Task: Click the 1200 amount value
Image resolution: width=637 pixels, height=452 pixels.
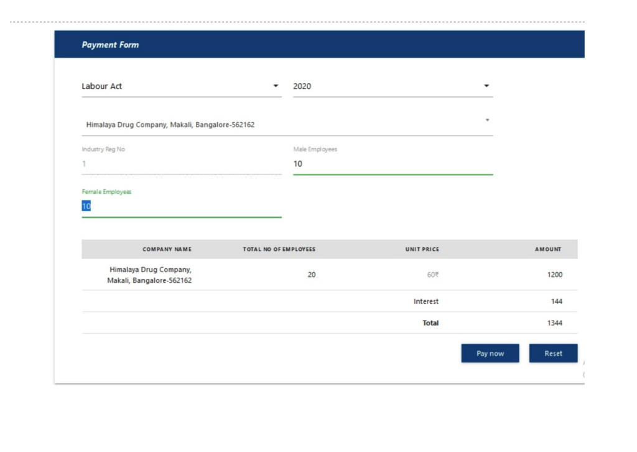Action: pos(554,275)
